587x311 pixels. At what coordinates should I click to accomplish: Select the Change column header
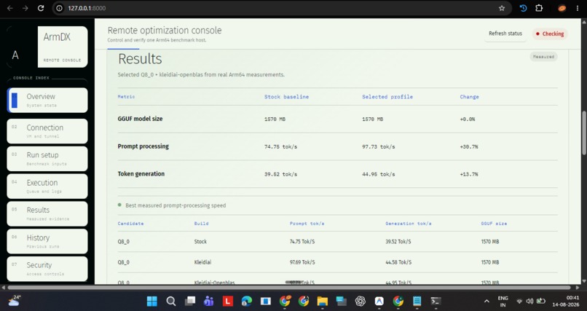point(469,97)
